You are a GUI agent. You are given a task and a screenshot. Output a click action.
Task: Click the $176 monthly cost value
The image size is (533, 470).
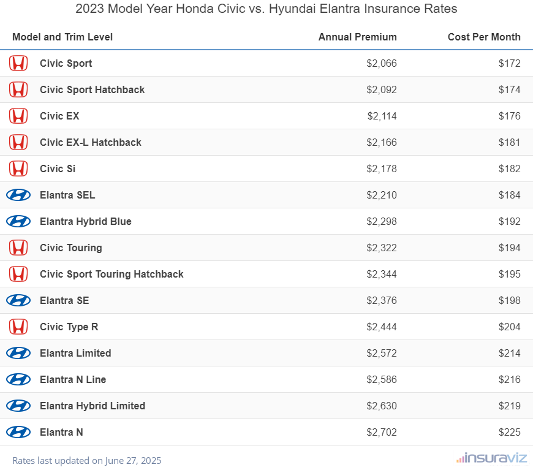[509, 116]
